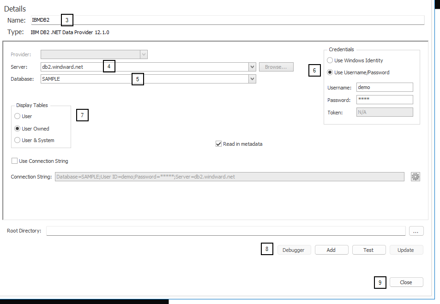Open the disabled Provider dropdown

[x=144, y=54]
